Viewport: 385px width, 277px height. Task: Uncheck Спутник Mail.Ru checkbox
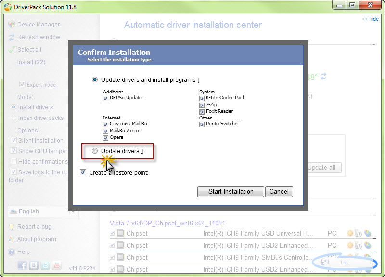105,124
